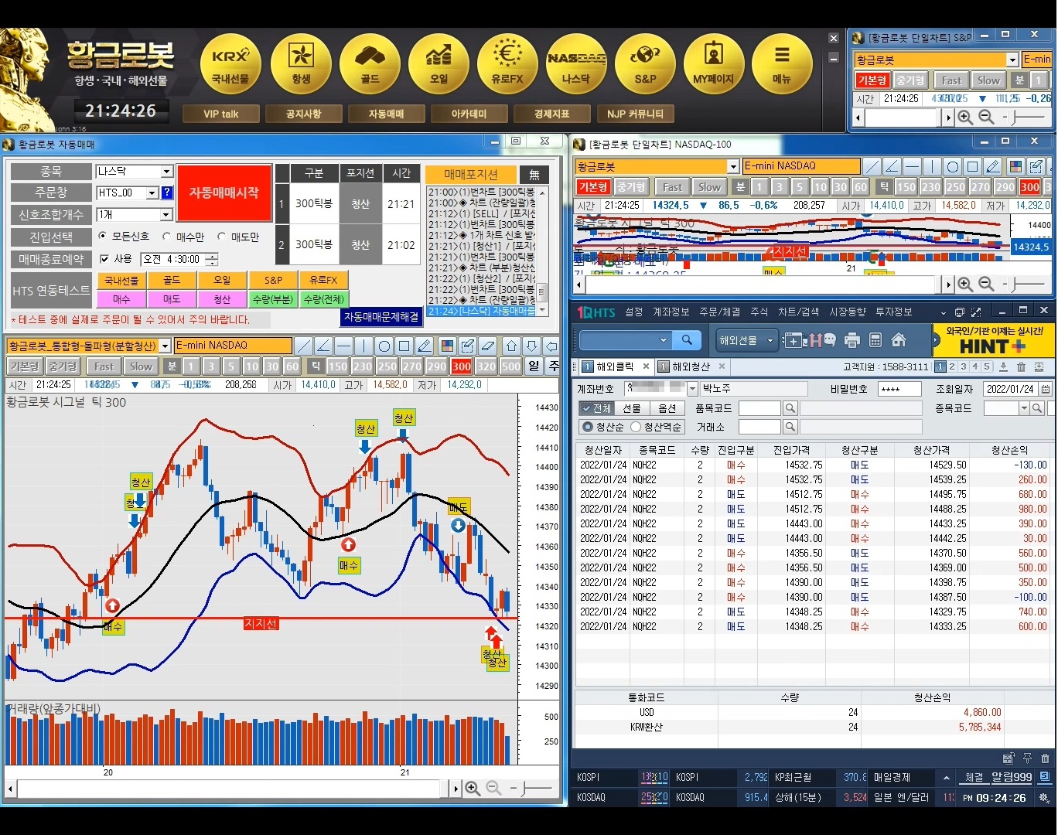Open 계좌정보 menu in 1Q HTS
The height and width of the screenshot is (835, 1058).
pyautogui.click(x=671, y=312)
